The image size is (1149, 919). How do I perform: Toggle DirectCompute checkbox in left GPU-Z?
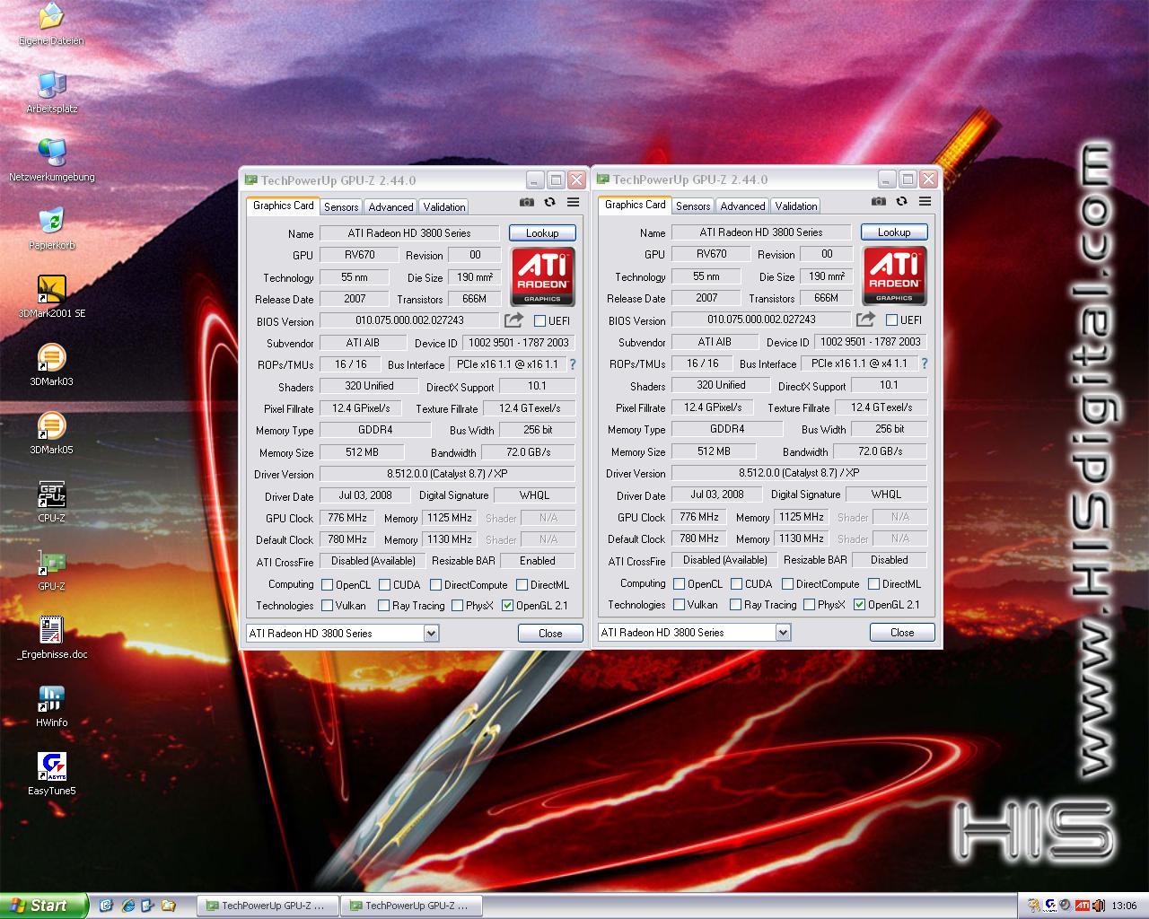tap(435, 584)
